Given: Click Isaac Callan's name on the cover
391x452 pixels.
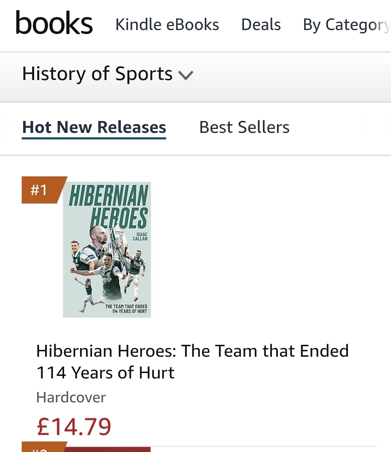Looking at the screenshot, I should [x=140, y=237].
